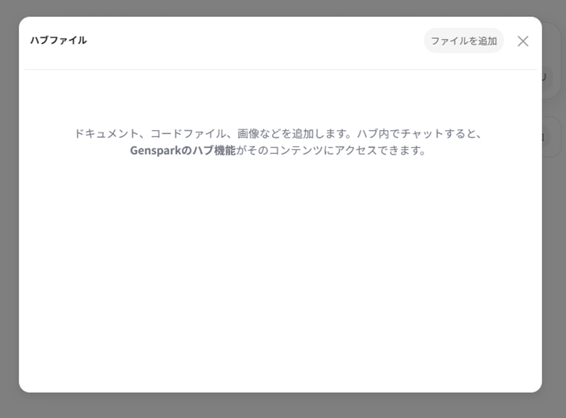
Task: Click the empty file list area under the description
Action: [280, 270]
